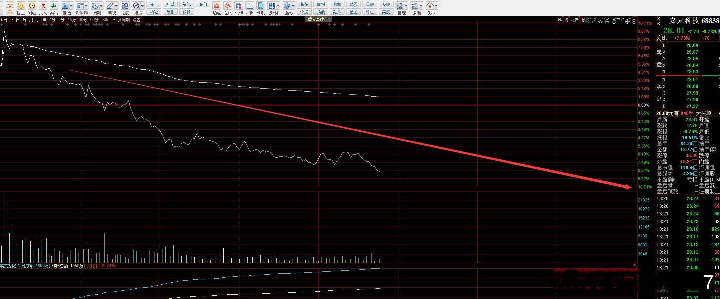Image resolution: width=720 pixels, height=299 pixels.
Task: Switch to the 周 weekly chart tab
Action: point(25,20)
